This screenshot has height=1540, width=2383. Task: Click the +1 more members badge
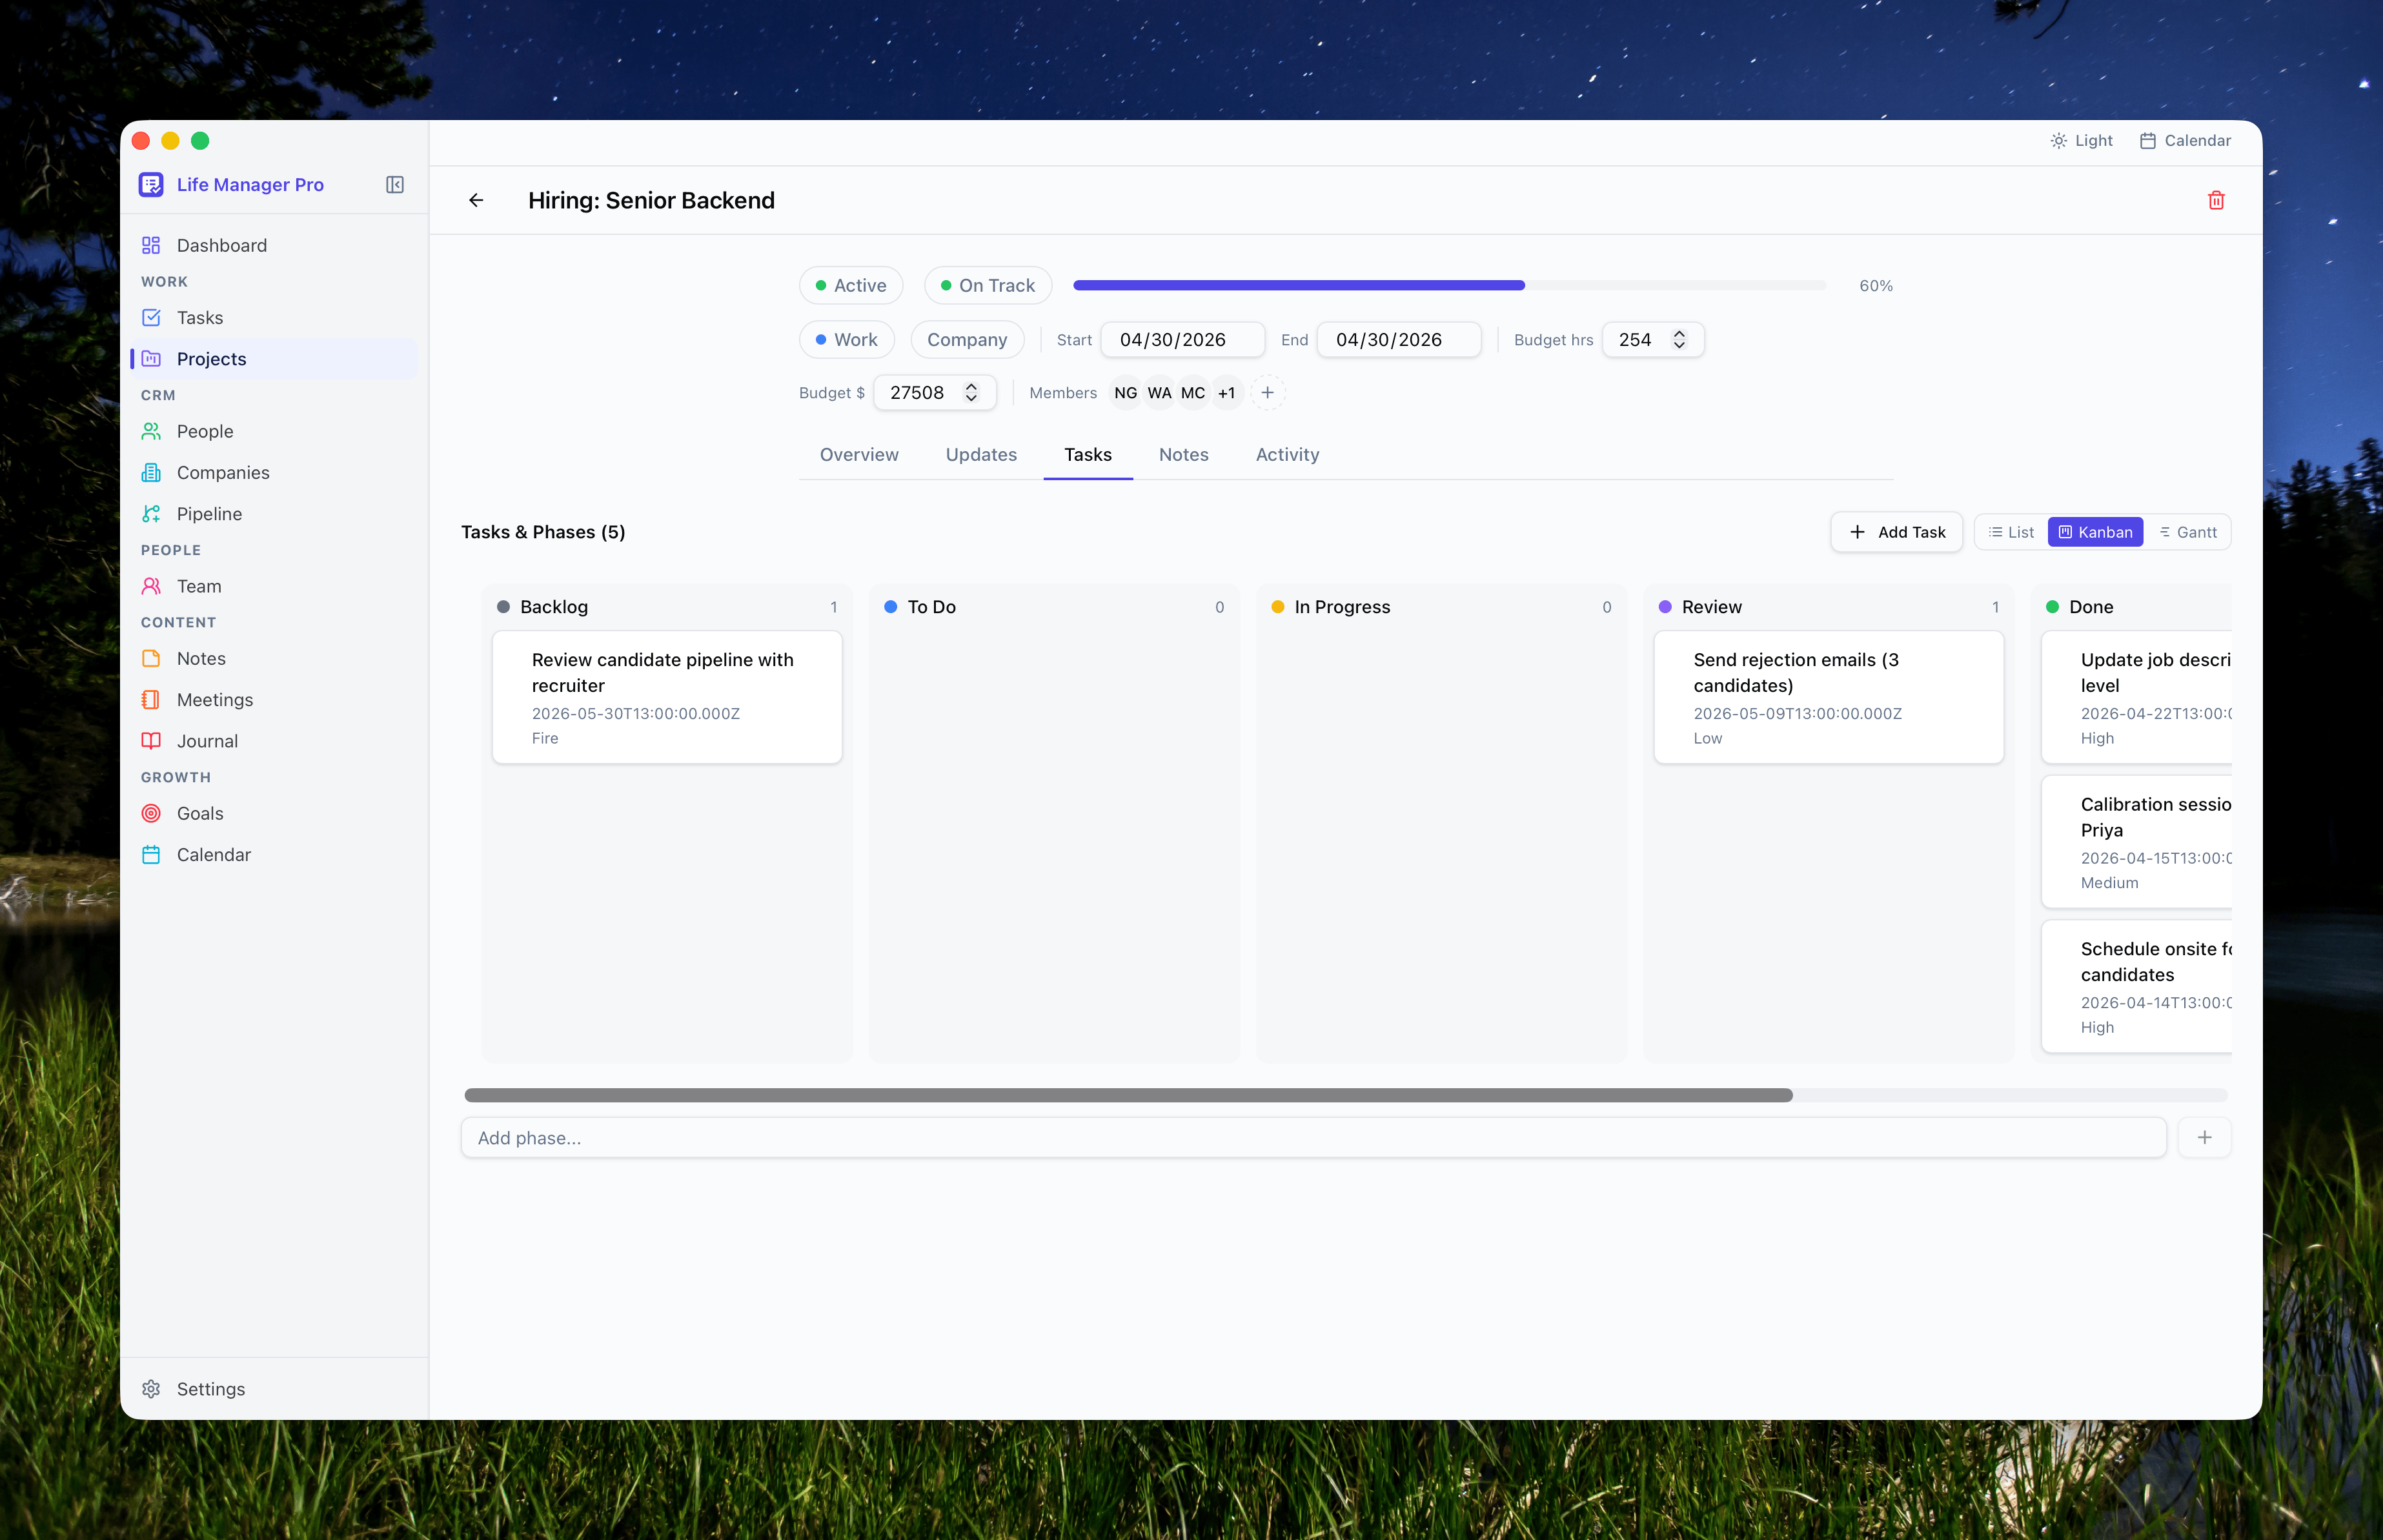pyautogui.click(x=1226, y=393)
